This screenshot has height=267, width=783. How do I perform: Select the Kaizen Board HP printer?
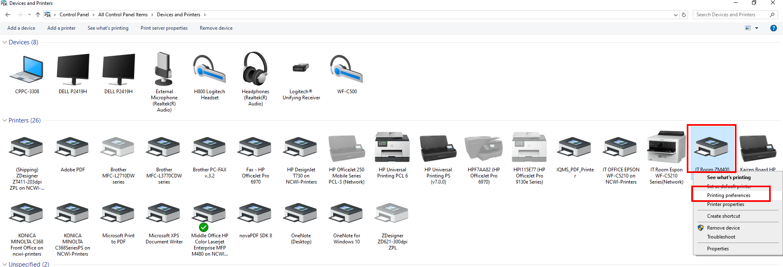[x=758, y=148]
